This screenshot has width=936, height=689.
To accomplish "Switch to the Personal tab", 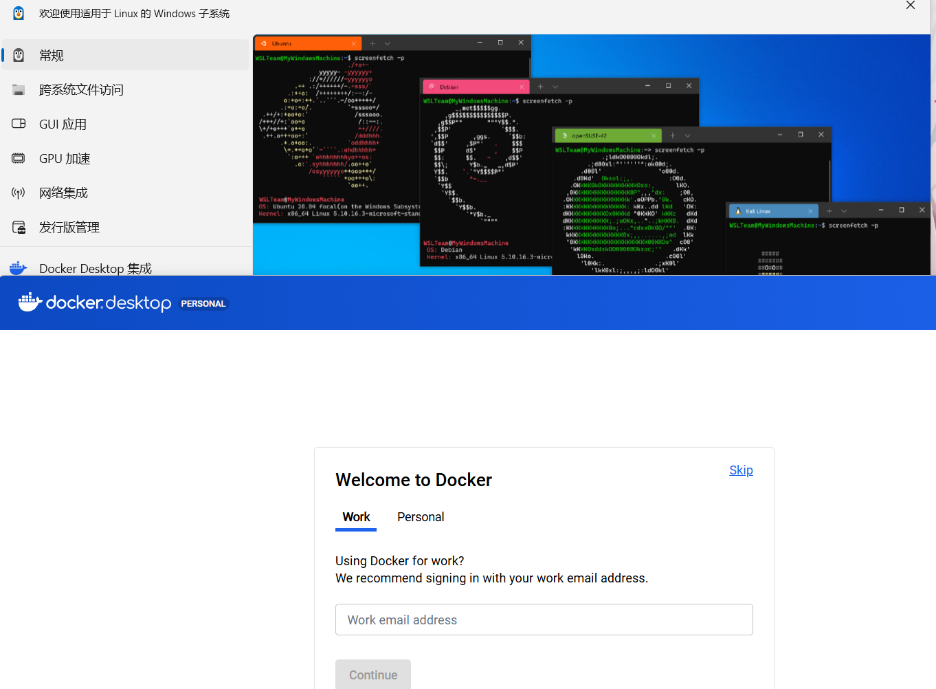I will click(421, 517).
